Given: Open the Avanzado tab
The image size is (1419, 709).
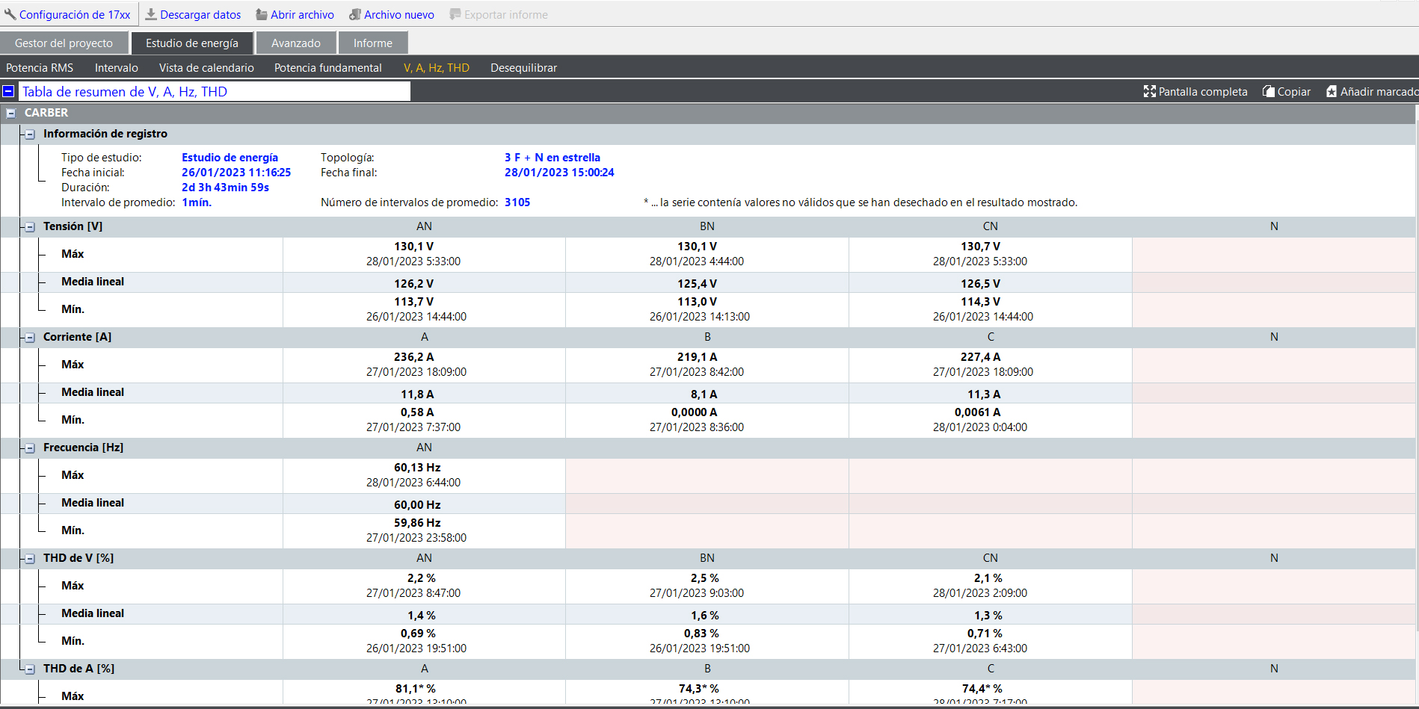Looking at the screenshot, I should tap(295, 43).
